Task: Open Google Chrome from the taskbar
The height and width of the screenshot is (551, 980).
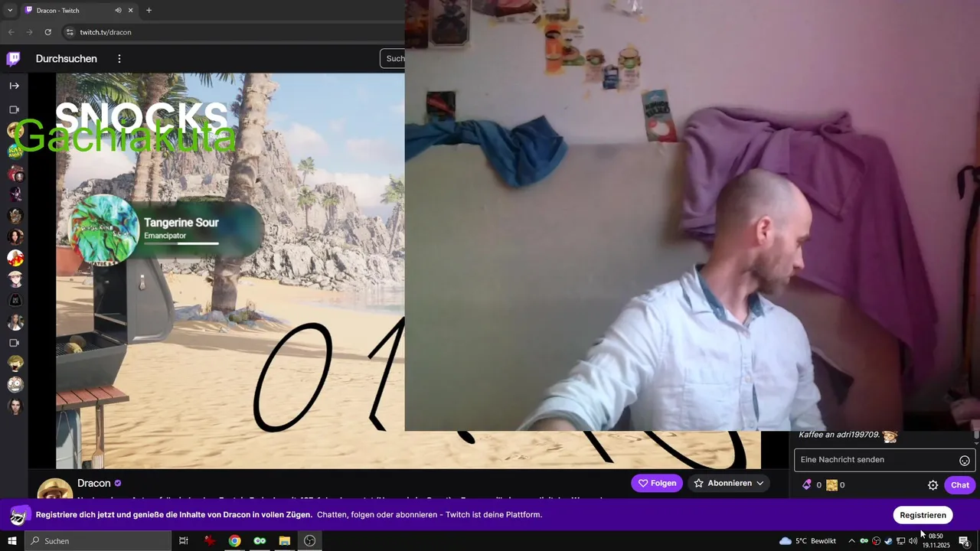Action: click(234, 541)
